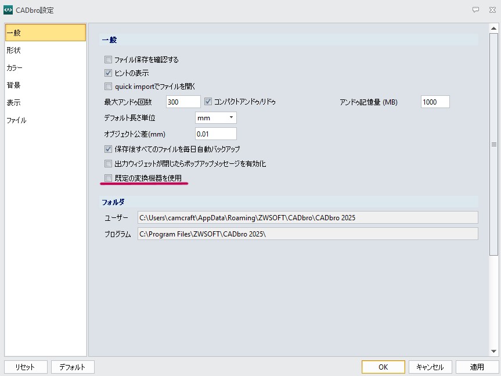Click the 最大アンドゥ回数 field showing 300

pyautogui.click(x=183, y=102)
